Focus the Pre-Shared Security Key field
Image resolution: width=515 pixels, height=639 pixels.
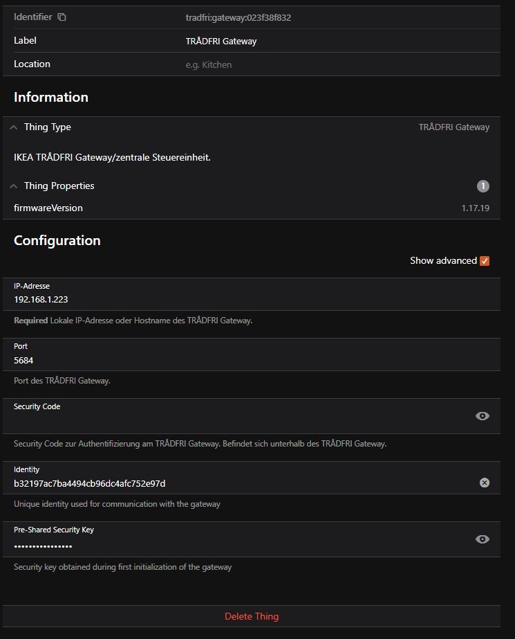point(235,546)
